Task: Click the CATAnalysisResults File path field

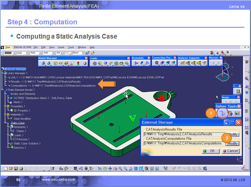Action: (x=183, y=134)
